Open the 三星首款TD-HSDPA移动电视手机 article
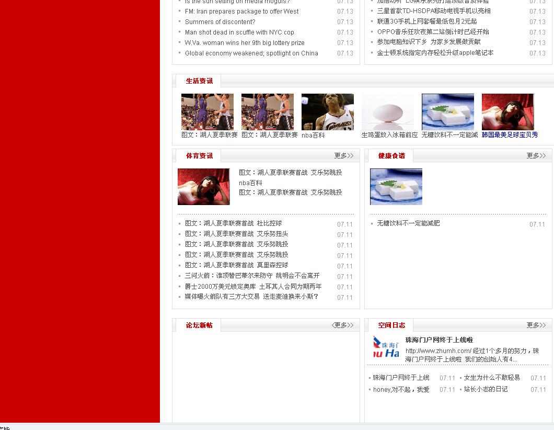This screenshot has height=430, width=554. point(433,11)
